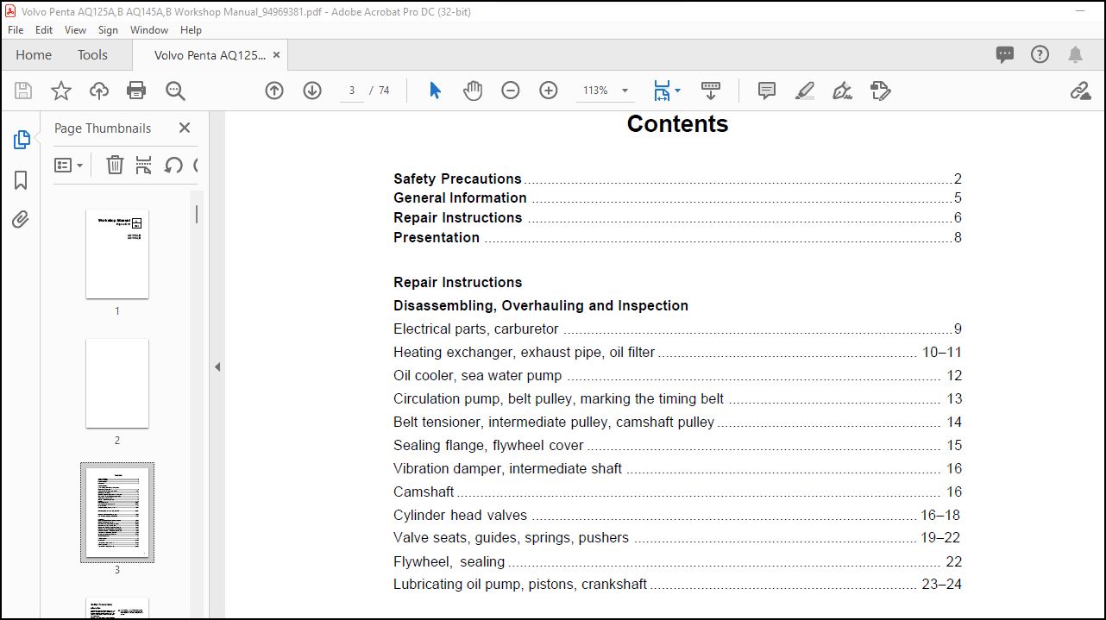This screenshot has width=1106, height=620.
Task: Share link icon at toolbar right
Action: [1080, 91]
